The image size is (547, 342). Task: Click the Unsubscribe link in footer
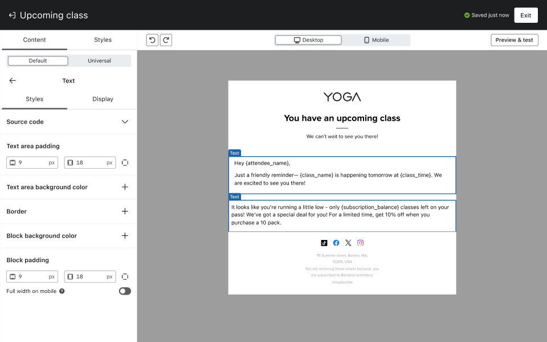pyautogui.click(x=342, y=282)
